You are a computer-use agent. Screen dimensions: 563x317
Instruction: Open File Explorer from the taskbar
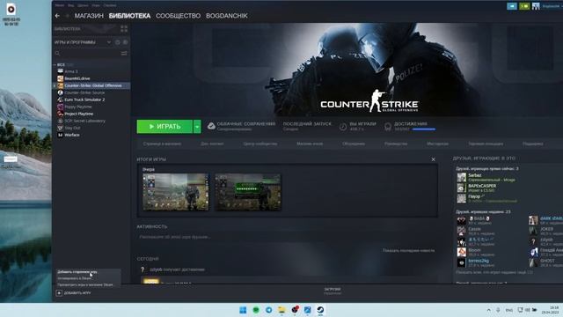[x=281, y=310]
